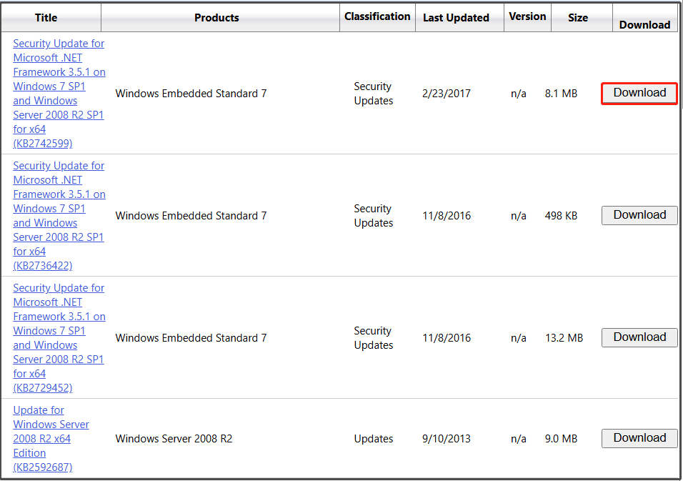Download the 9.0 MB KB2592687 update

[x=639, y=438]
